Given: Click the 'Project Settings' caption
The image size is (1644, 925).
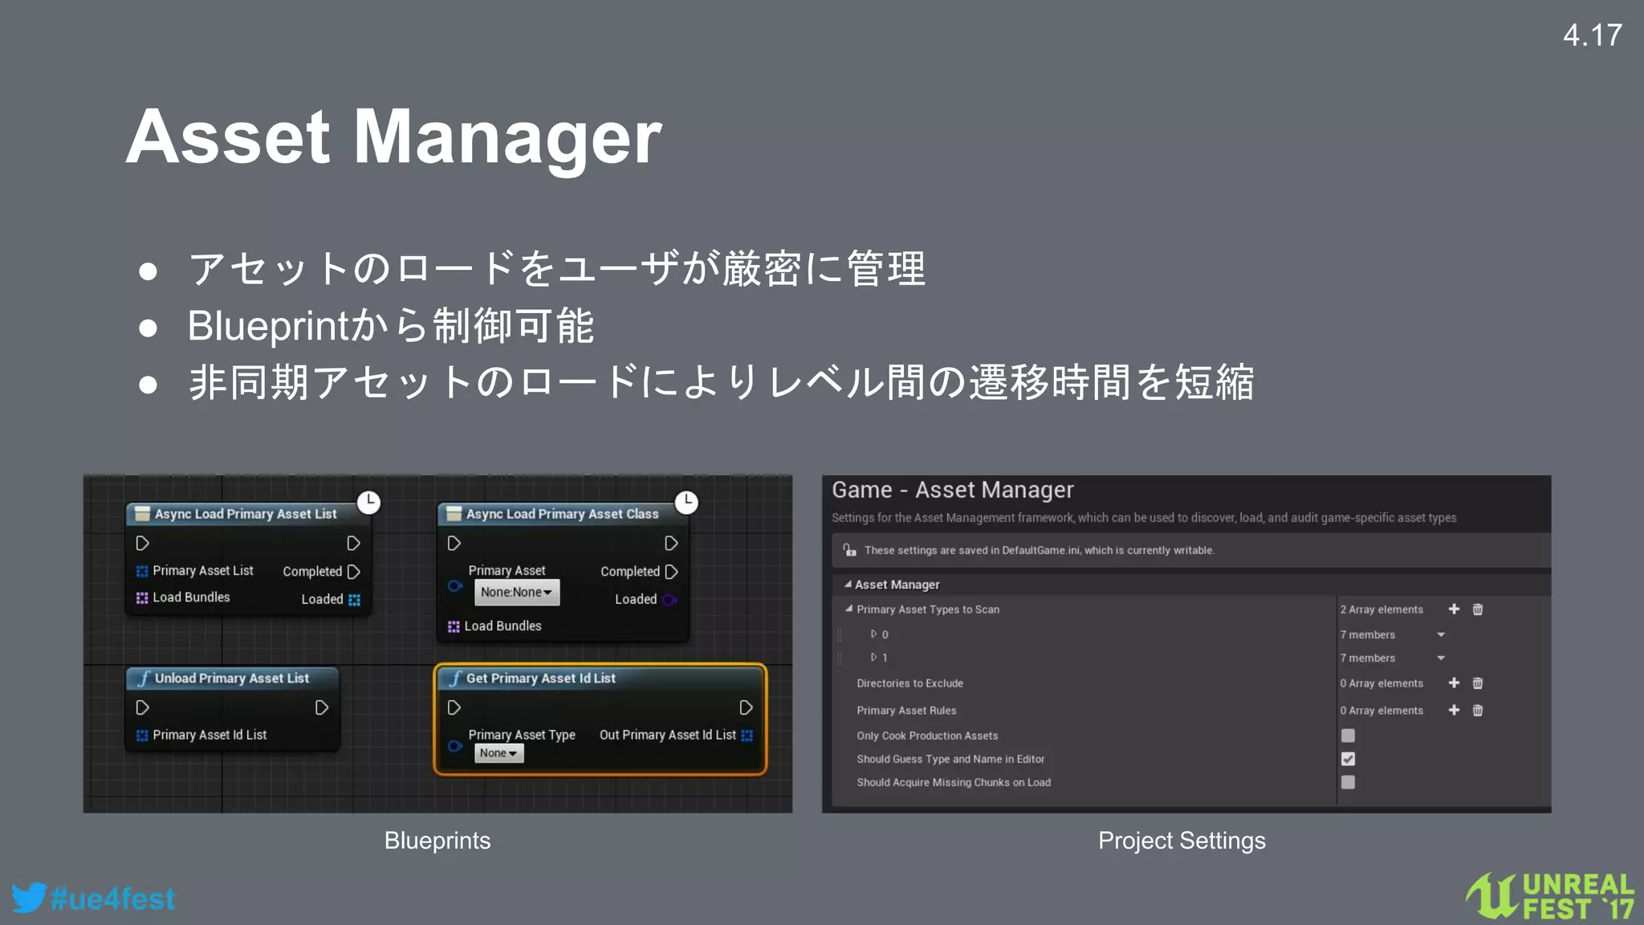Looking at the screenshot, I should 1182,841.
